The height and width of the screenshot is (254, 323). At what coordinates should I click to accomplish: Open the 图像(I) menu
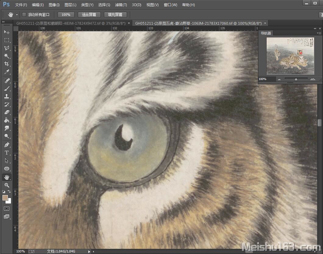pos(54,5)
